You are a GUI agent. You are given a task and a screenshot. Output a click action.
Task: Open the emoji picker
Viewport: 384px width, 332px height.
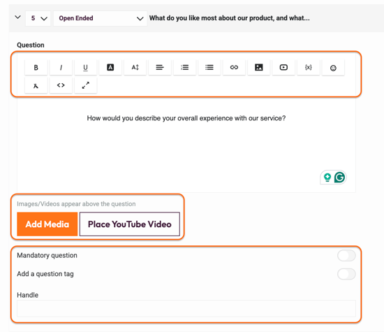333,68
